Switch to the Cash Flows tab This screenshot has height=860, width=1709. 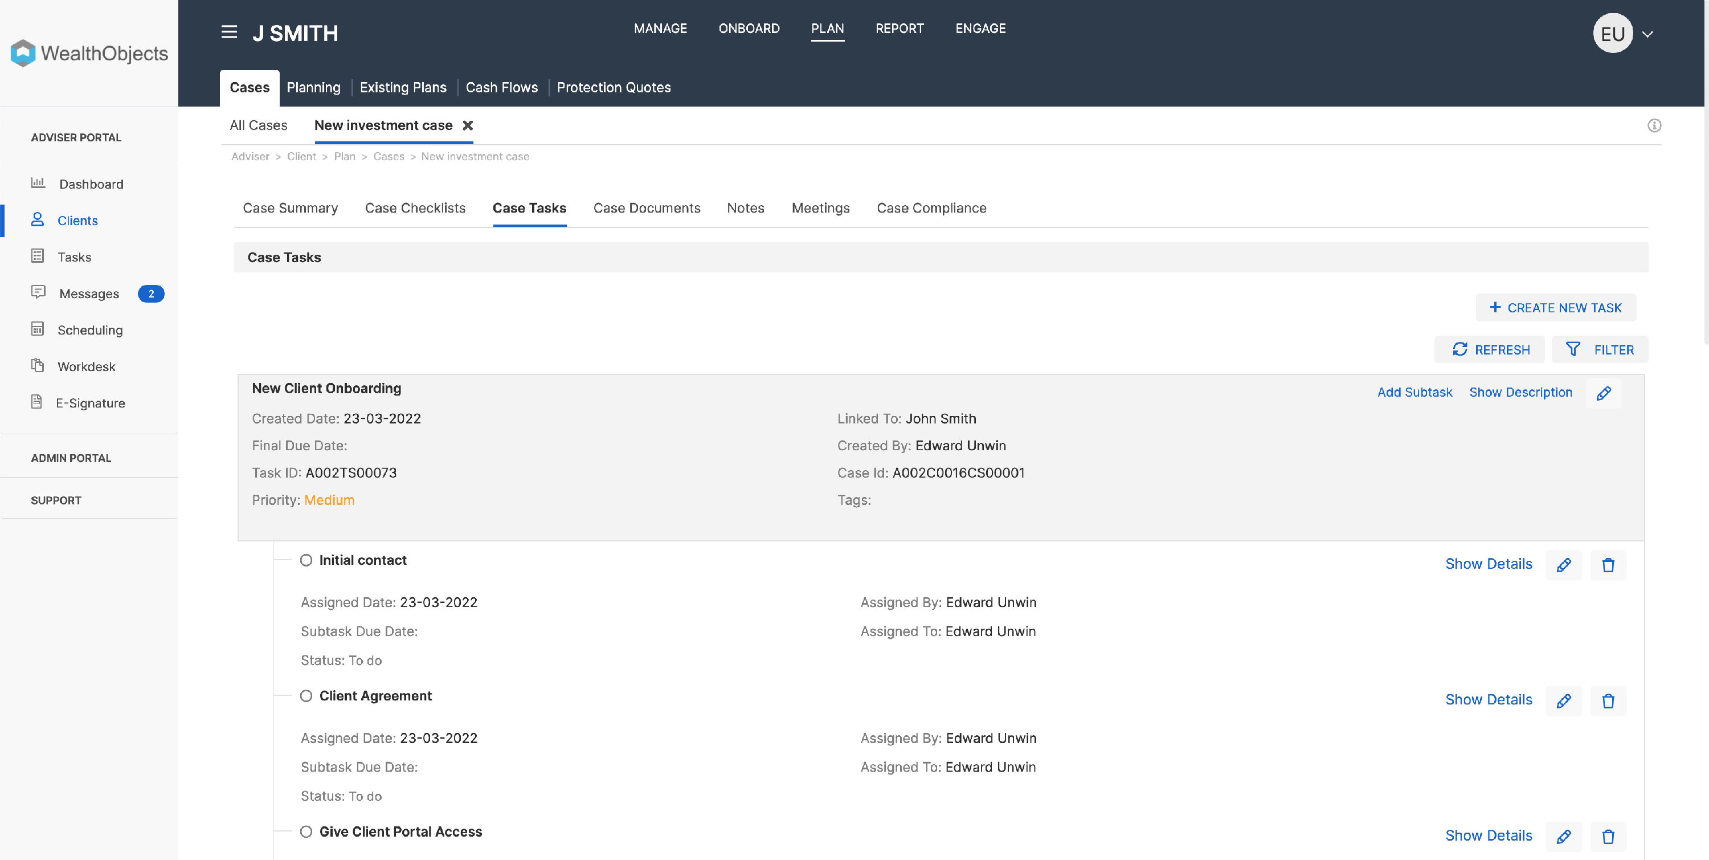pyautogui.click(x=501, y=88)
